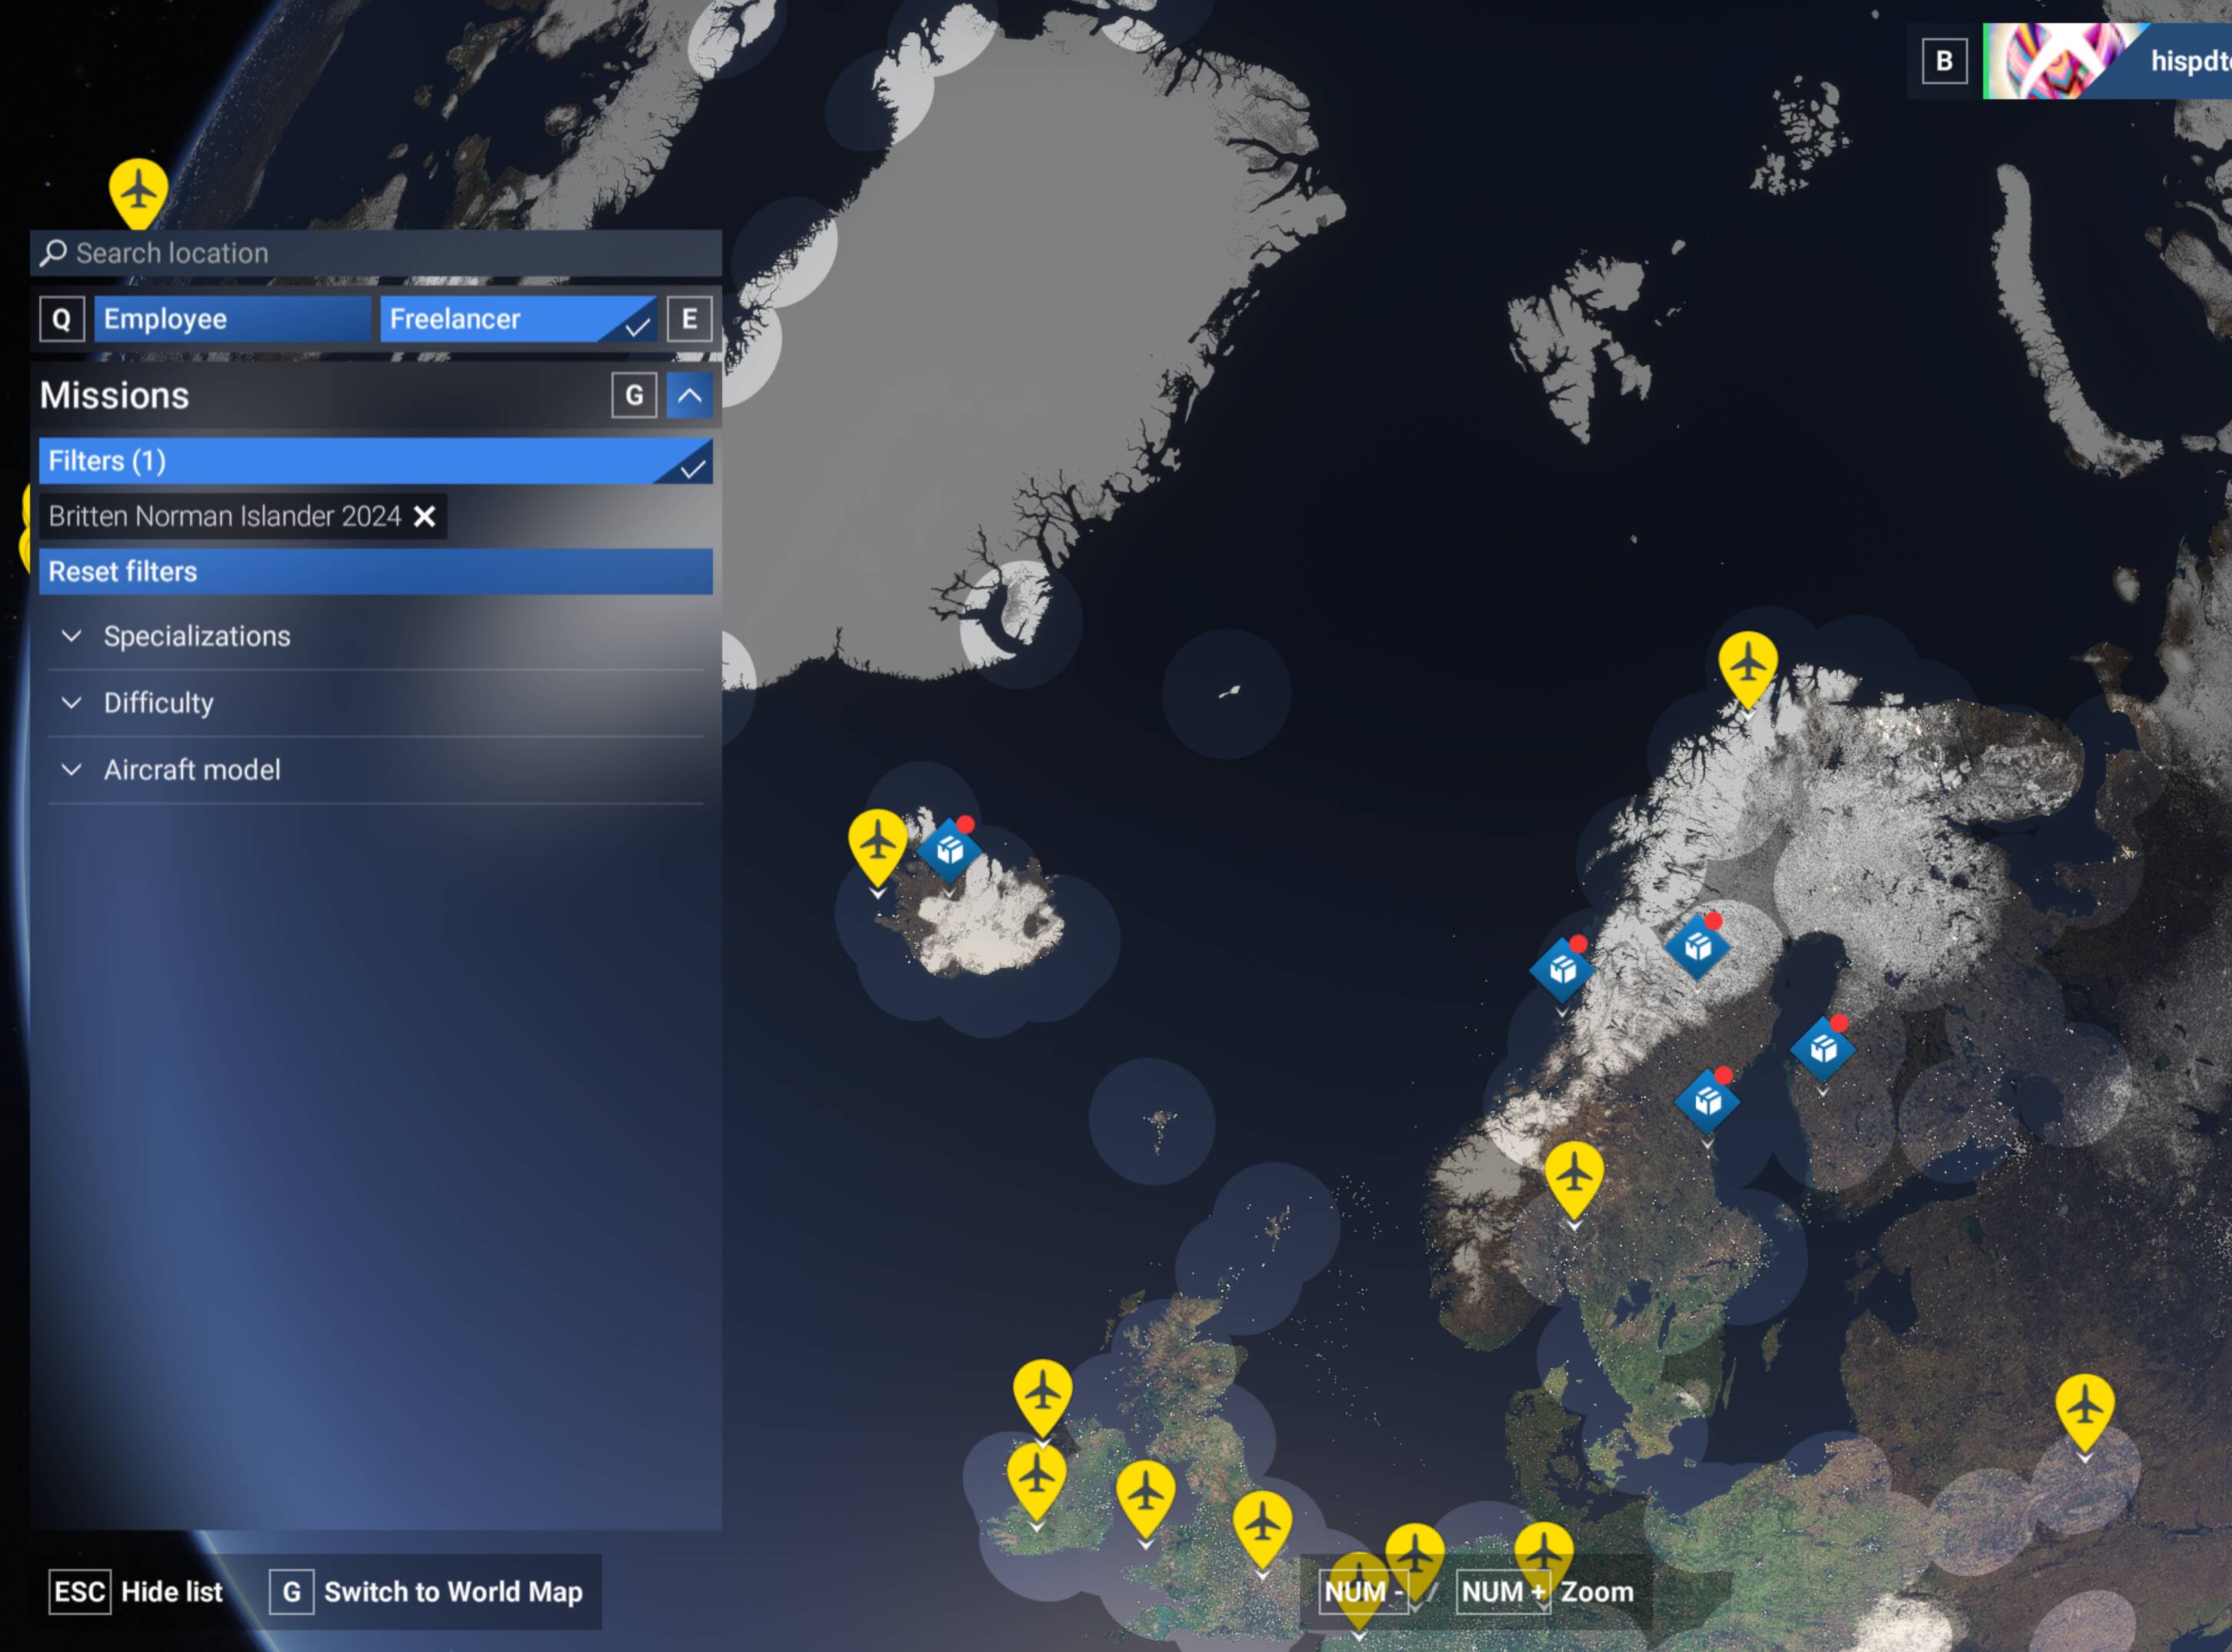Switch career mode to Employee
This screenshot has height=1652, width=2232.
232,319
